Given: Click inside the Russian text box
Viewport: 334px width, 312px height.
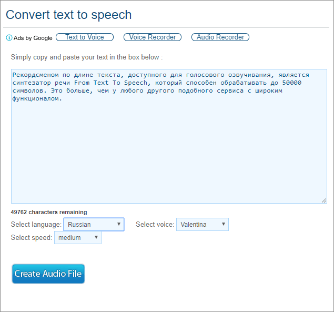Looking at the screenshot, I should (x=169, y=136).
